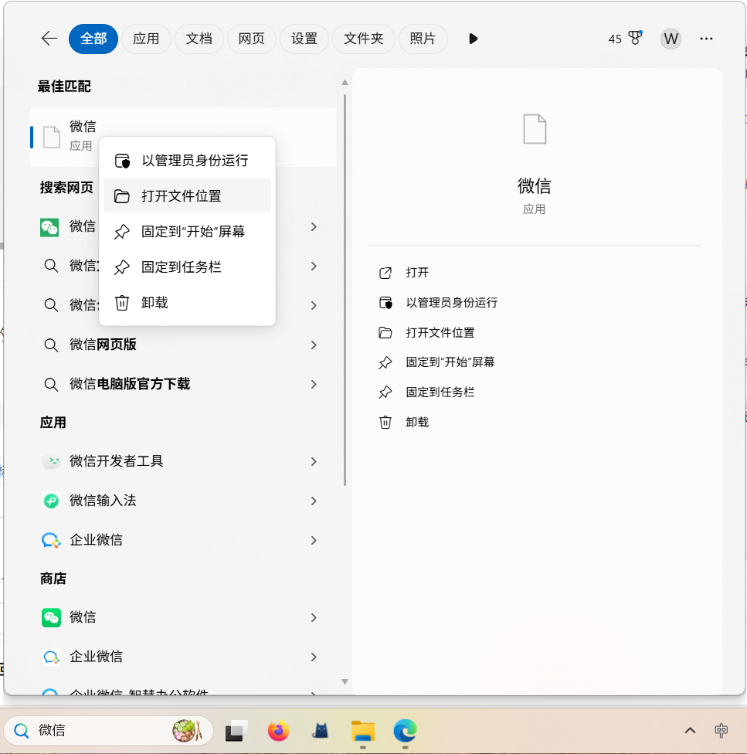Viewport: 747px width, 754px height.
Task: Open the W account avatar
Action: point(671,39)
